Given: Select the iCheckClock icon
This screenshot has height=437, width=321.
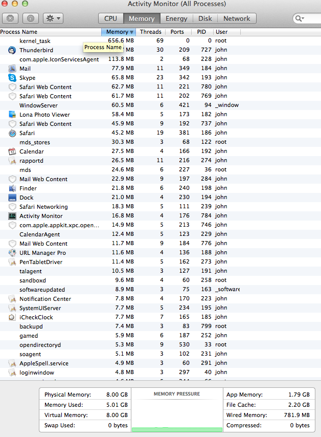Looking at the screenshot, I should pos(12,317).
